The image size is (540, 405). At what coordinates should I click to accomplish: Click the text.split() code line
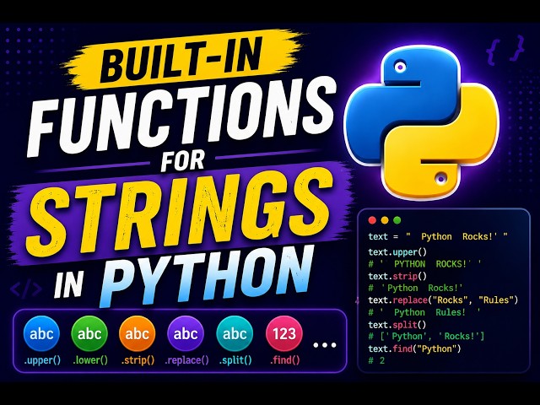[x=397, y=324]
